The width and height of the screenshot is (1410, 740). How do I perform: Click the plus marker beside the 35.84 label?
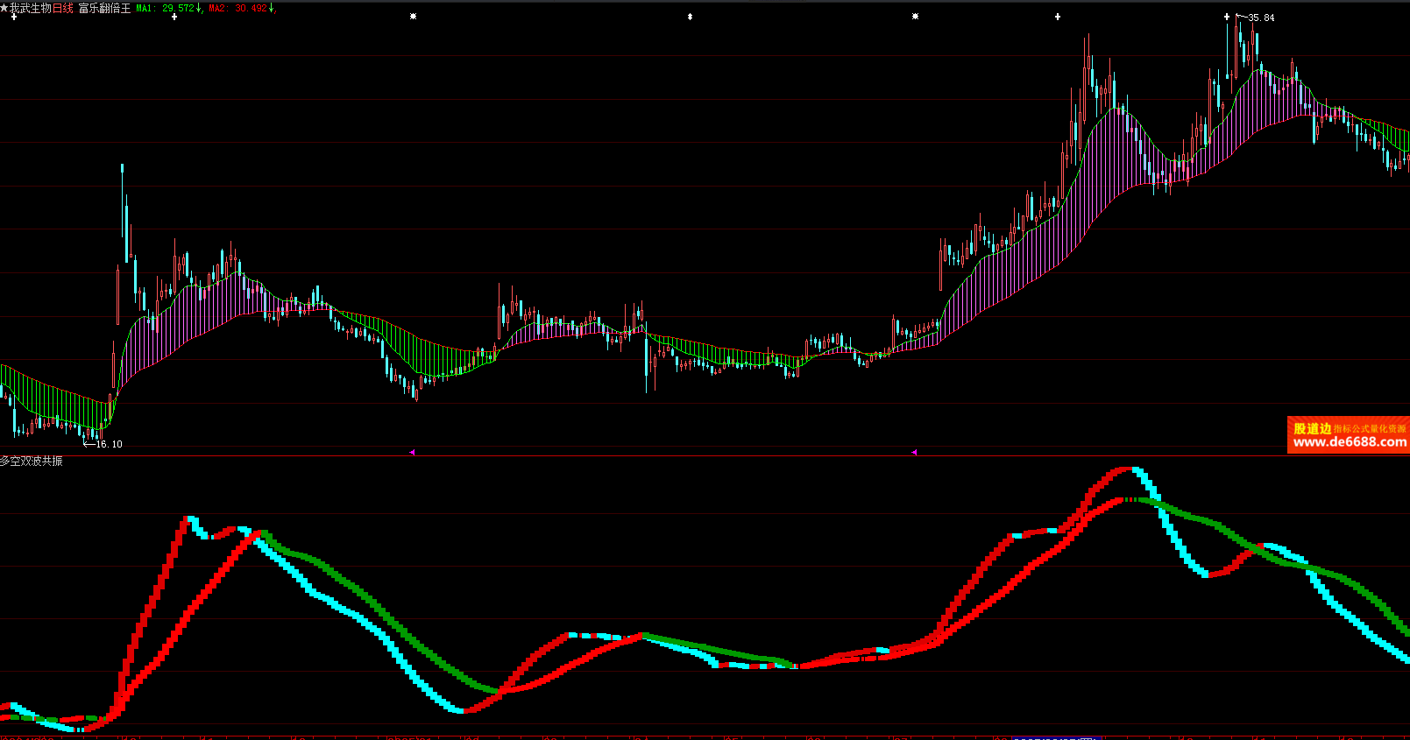(1227, 17)
